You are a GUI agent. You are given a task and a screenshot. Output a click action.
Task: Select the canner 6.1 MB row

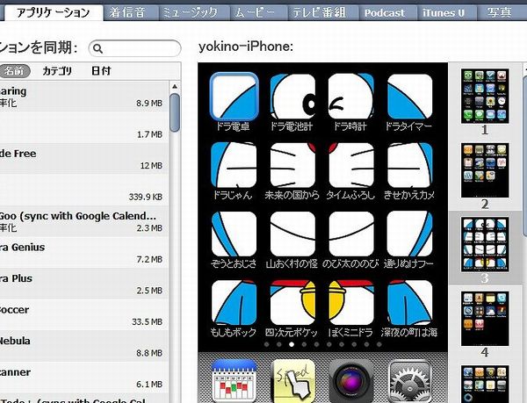pos(84,378)
